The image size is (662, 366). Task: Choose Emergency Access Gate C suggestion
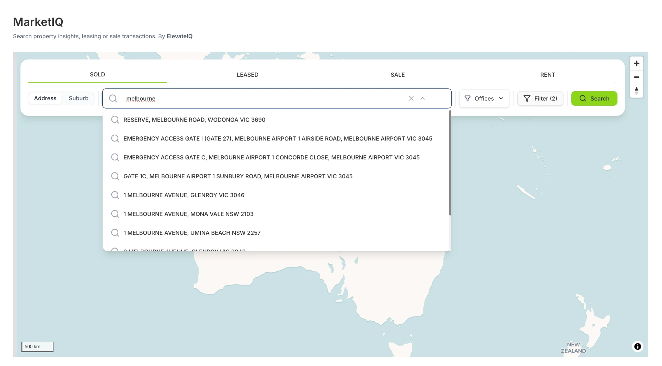tap(276, 158)
